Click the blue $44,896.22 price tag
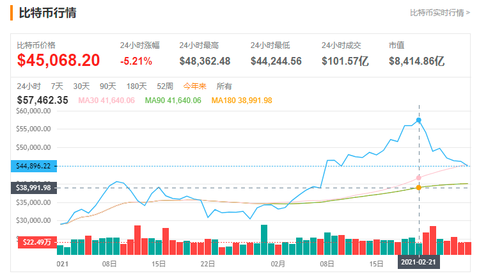This screenshot has height=276, width=479. point(34,166)
